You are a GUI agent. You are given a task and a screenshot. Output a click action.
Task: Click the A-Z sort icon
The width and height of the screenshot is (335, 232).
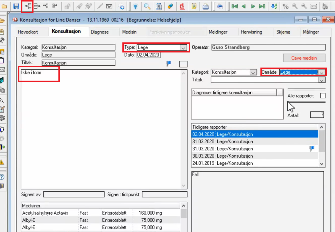coord(274,6)
